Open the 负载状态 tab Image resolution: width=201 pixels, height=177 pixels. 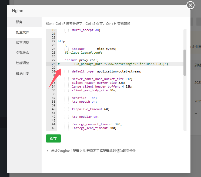click(x=24, y=53)
